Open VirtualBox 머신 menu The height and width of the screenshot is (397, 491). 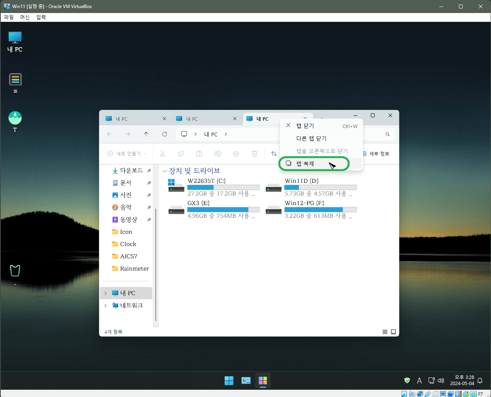pyautogui.click(x=25, y=17)
